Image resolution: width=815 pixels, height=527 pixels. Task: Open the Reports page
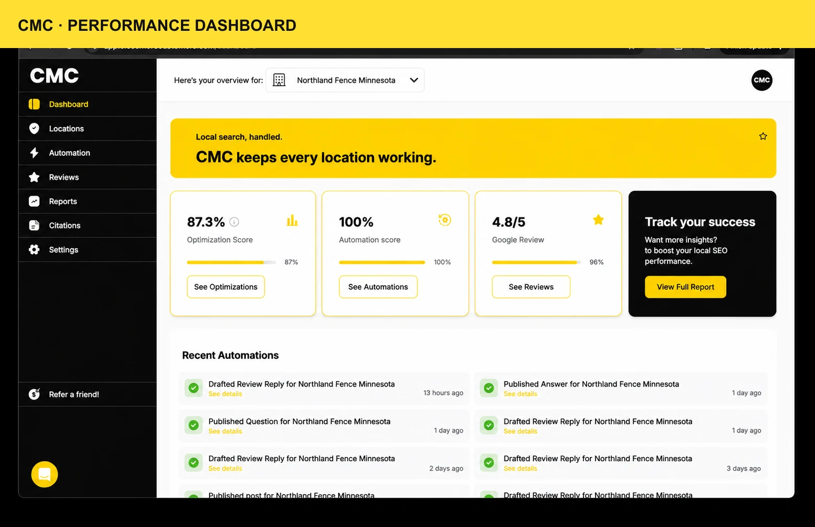pos(87,201)
